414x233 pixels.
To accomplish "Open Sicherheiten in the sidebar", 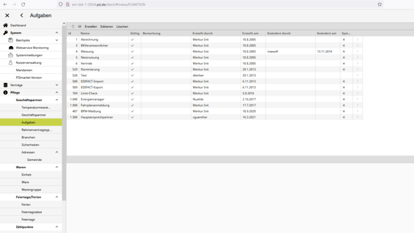I will 31,145.
